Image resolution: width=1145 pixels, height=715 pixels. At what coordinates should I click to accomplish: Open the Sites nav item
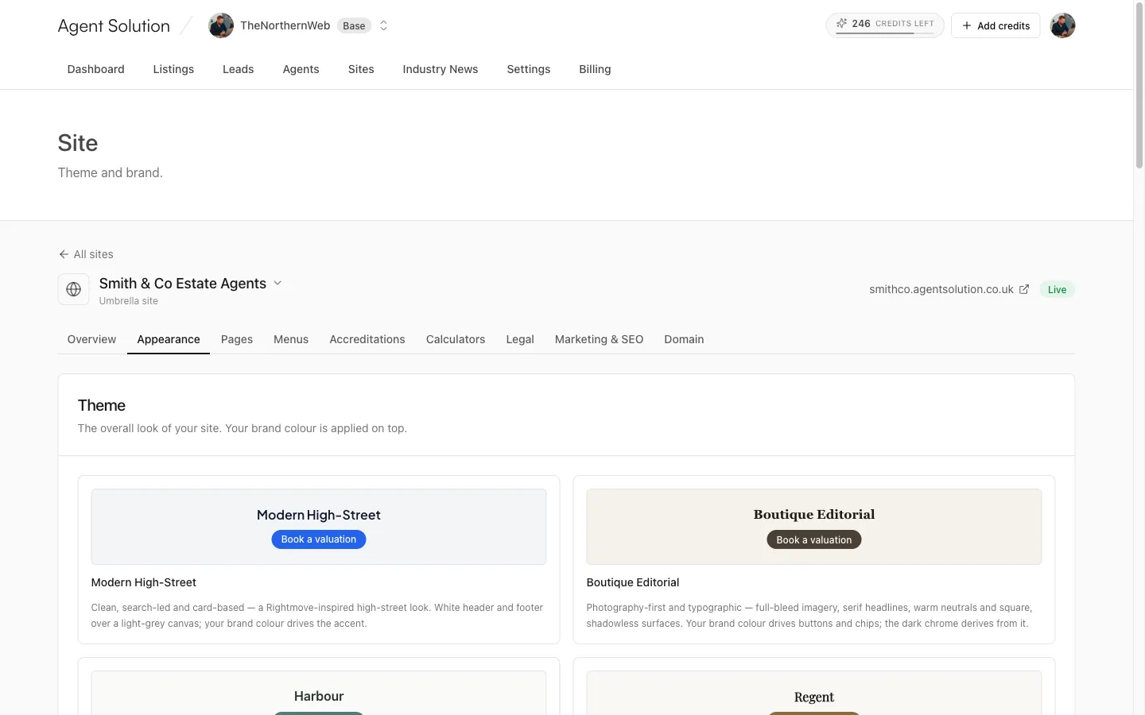pyautogui.click(x=361, y=69)
